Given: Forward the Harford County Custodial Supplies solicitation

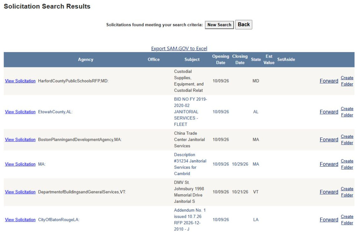Looking at the screenshot, I should tap(329, 81).
